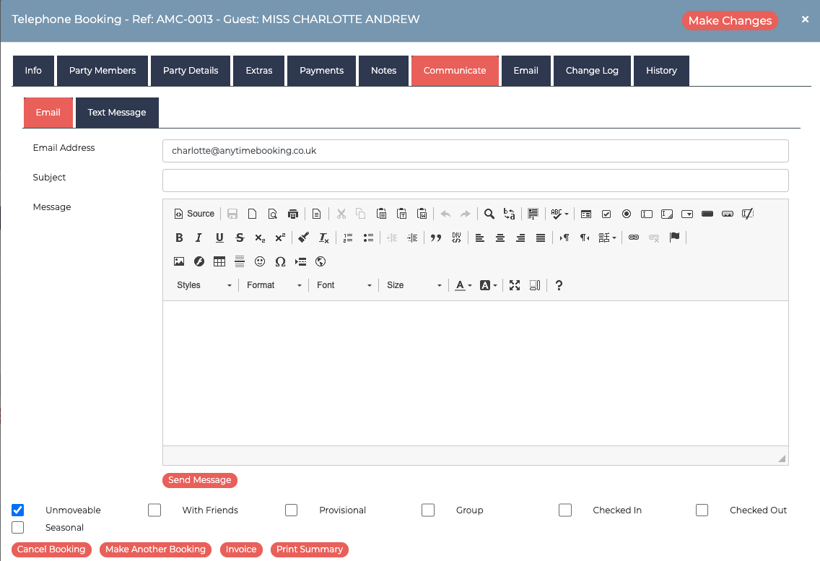Click the Make Changes button
820x561 pixels.
(730, 20)
